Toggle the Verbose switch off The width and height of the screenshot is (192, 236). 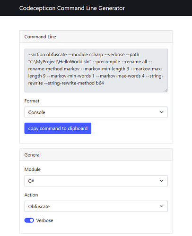pos(29,220)
